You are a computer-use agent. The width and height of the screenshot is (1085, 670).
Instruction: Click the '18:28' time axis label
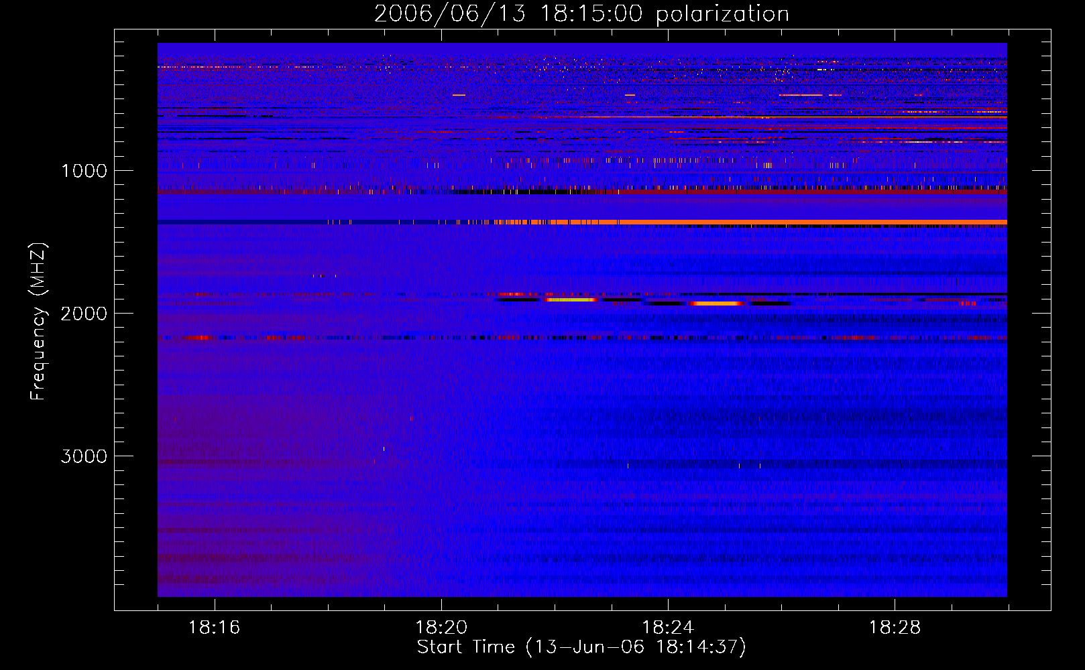pos(895,628)
